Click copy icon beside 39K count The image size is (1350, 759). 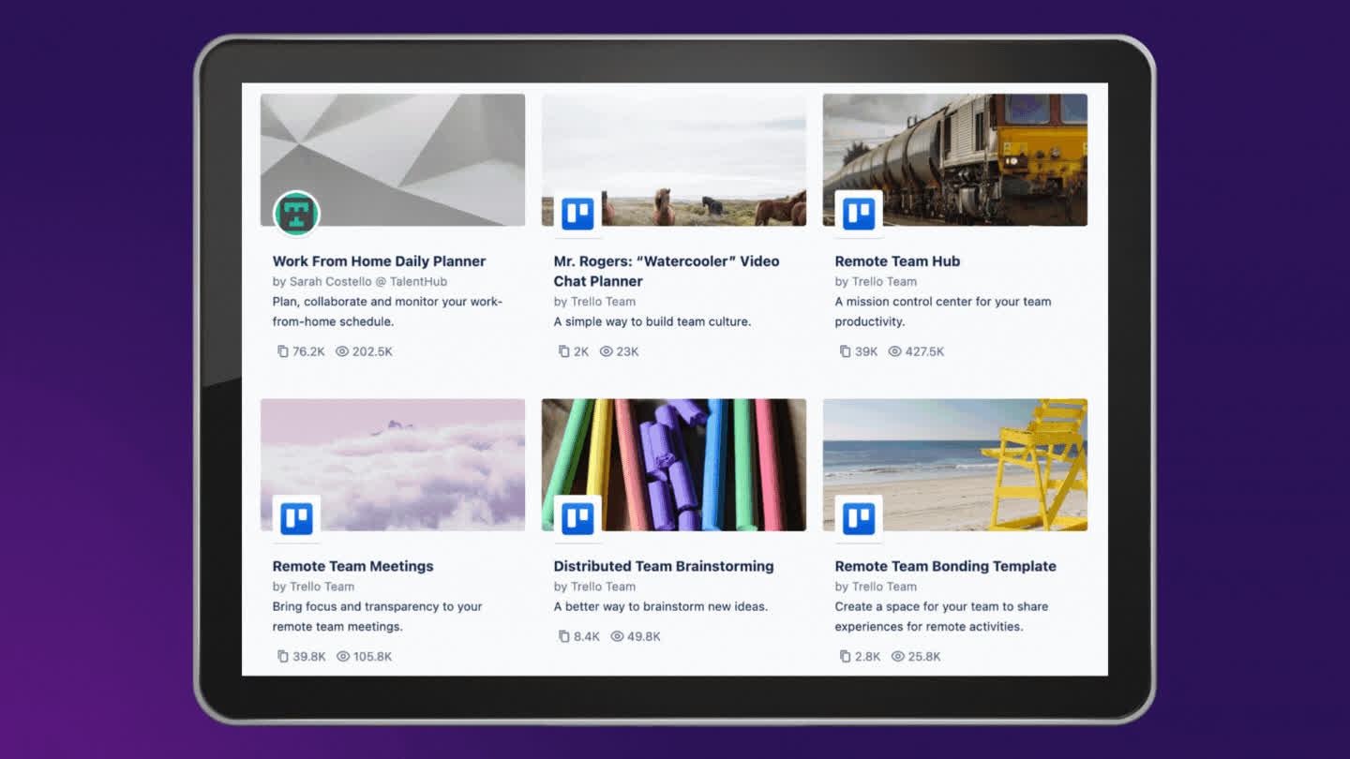point(845,351)
